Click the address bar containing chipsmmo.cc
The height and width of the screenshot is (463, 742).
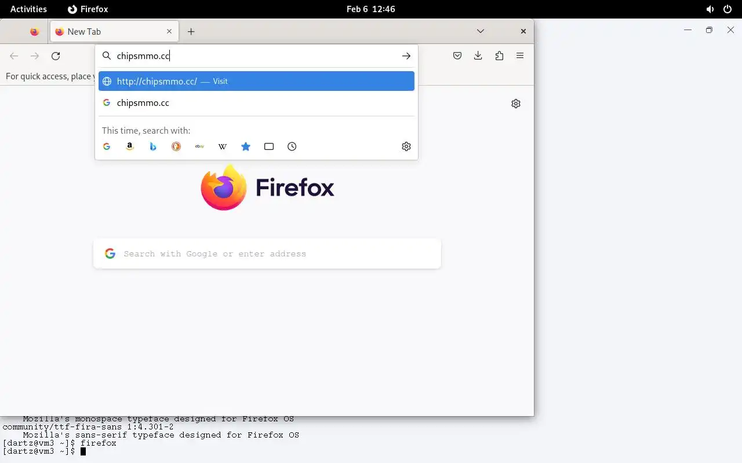[255, 56]
